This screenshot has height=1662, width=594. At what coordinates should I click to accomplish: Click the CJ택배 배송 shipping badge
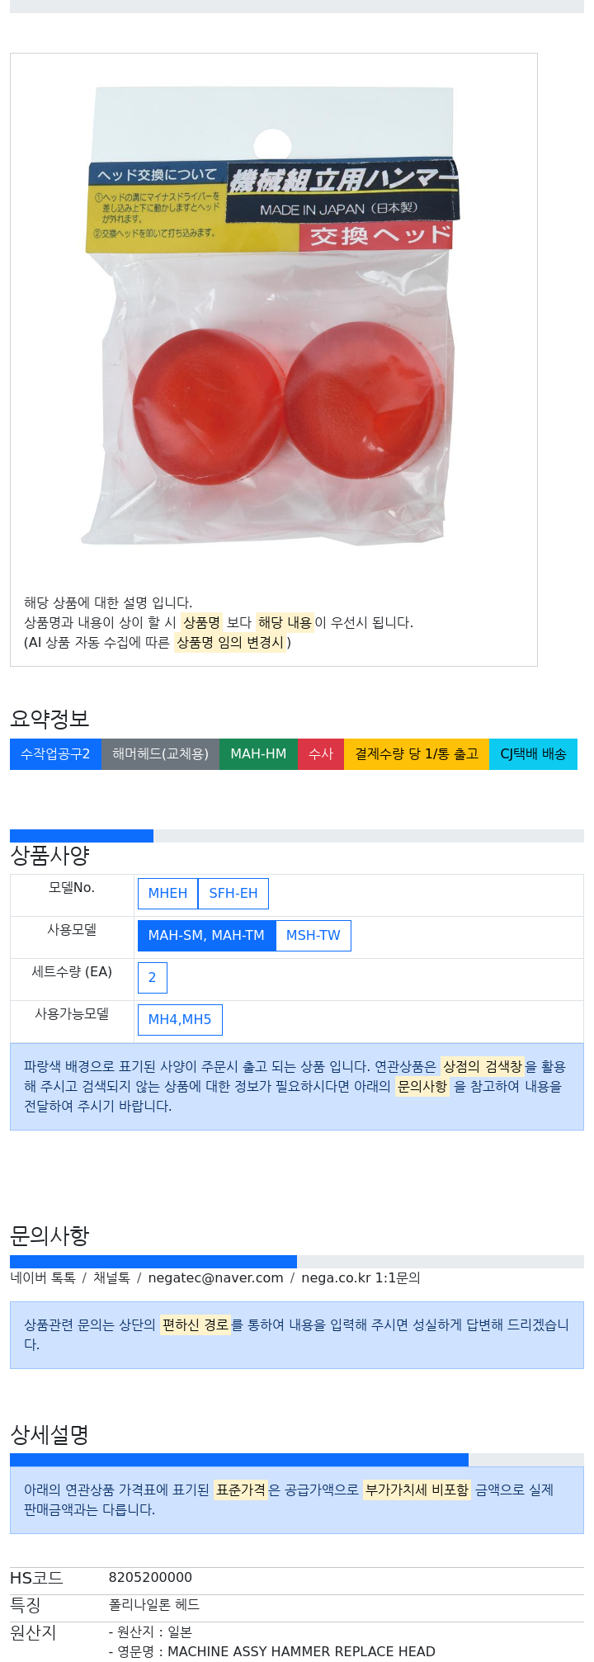coord(533,754)
